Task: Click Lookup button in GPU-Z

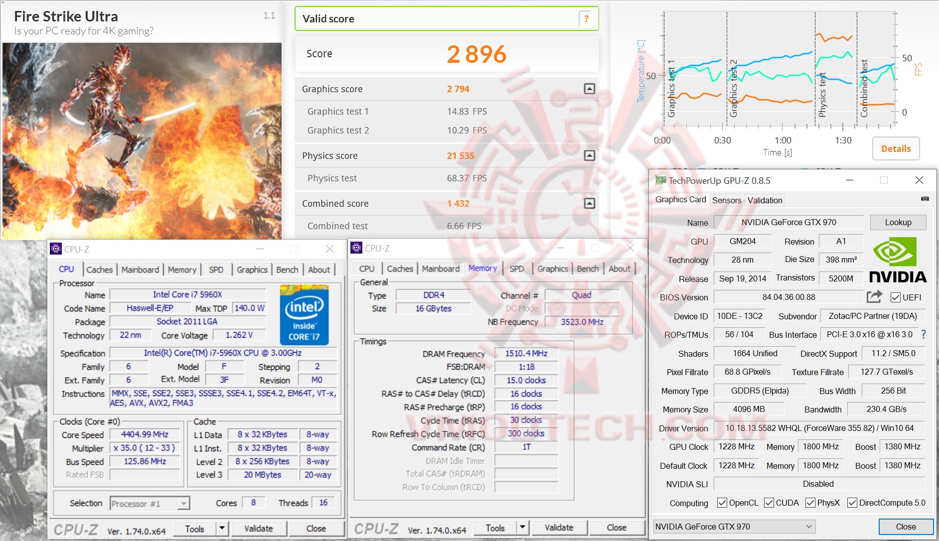Action: tap(898, 222)
